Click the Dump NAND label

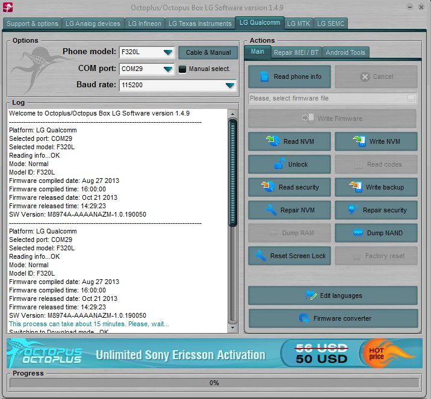coord(385,233)
